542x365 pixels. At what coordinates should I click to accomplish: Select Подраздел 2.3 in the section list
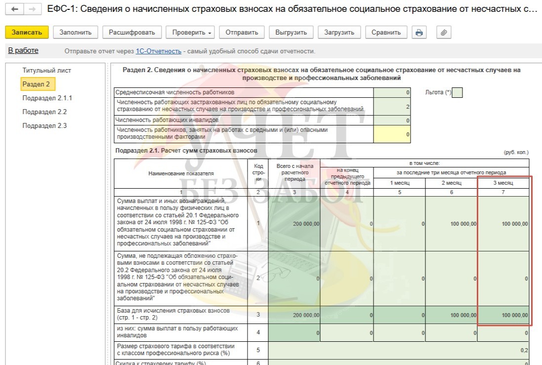(x=44, y=126)
